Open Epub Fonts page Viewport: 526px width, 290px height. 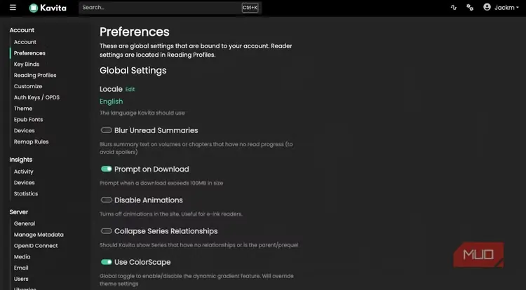click(28, 119)
